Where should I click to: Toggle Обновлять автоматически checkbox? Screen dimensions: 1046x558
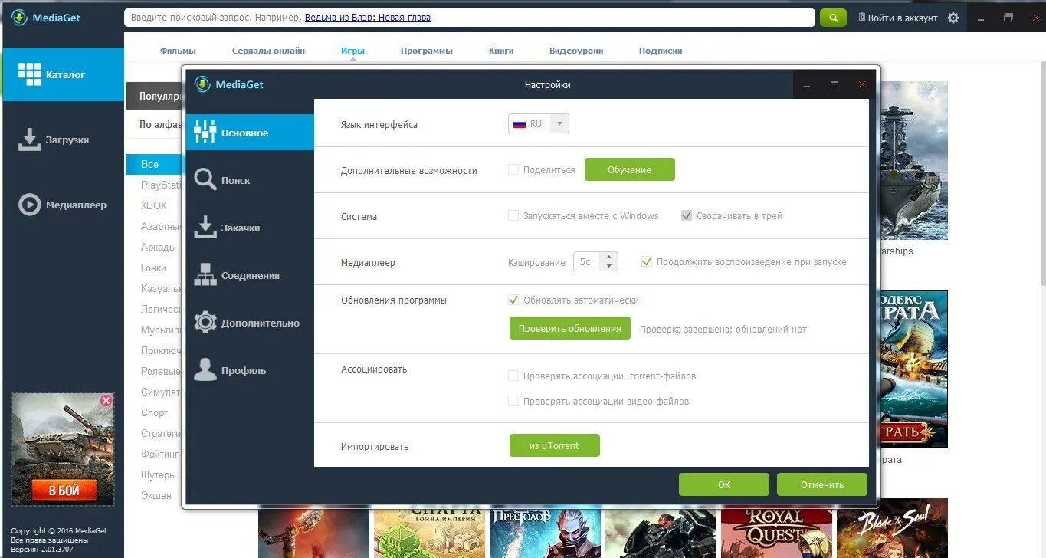point(513,300)
